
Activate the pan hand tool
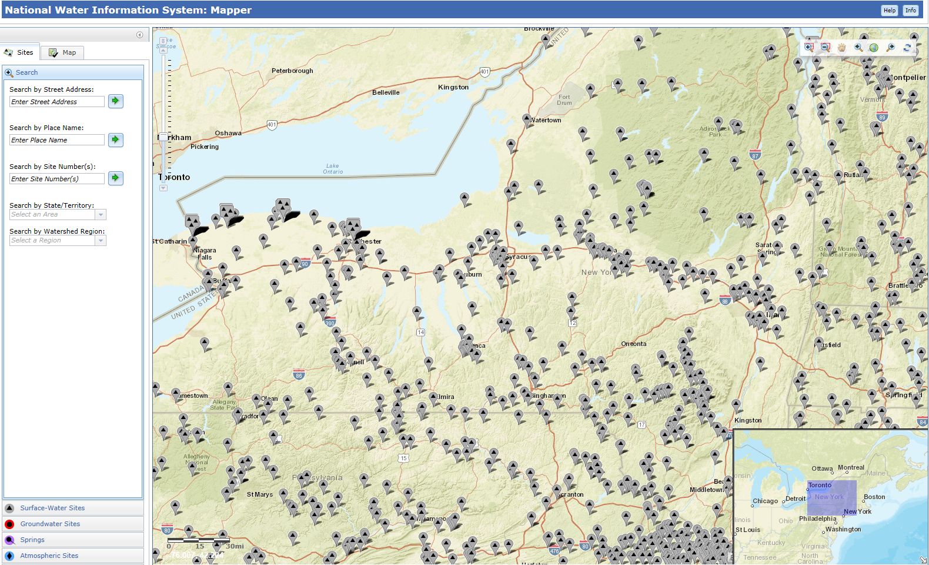[x=841, y=48]
